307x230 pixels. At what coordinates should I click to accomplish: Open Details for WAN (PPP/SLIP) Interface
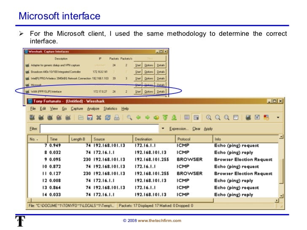point(161,91)
